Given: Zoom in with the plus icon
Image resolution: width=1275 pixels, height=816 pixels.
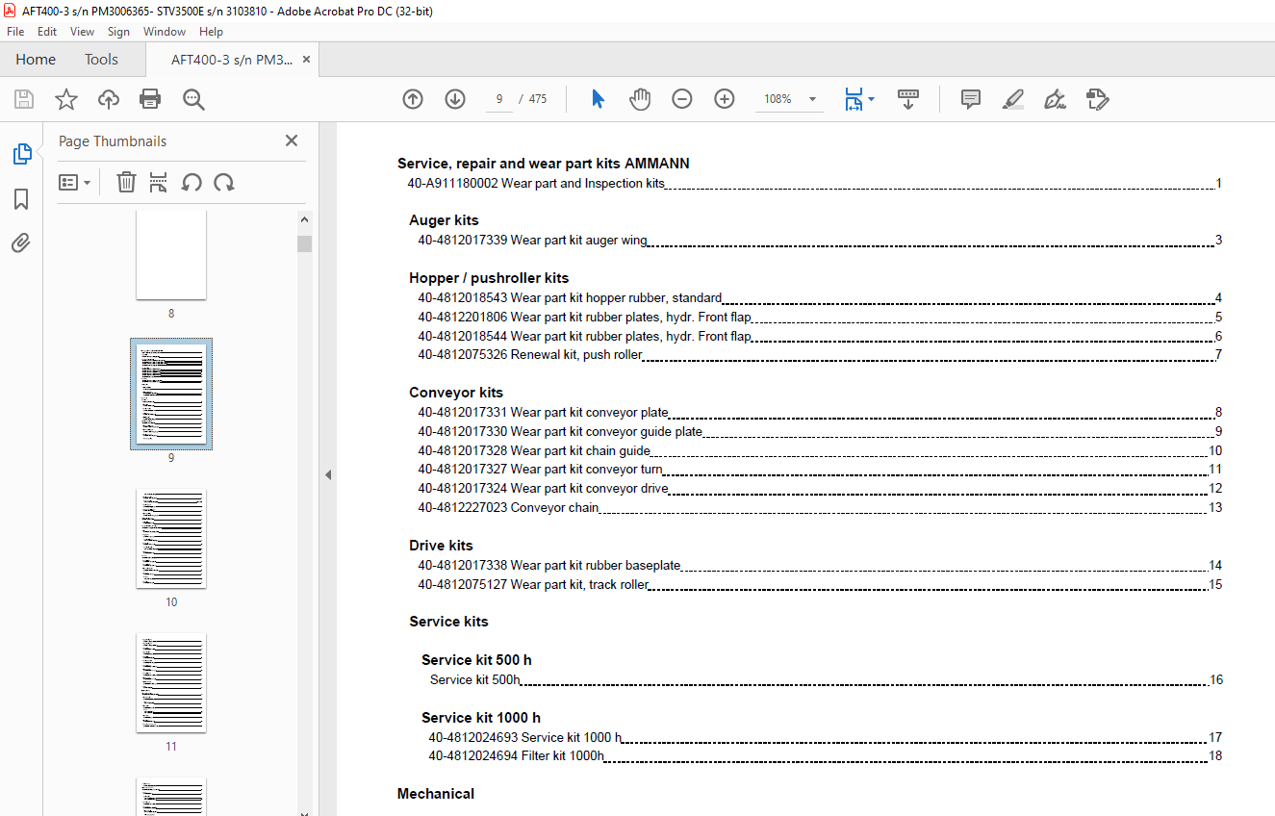Looking at the screenshot, I should coord(725,99).
